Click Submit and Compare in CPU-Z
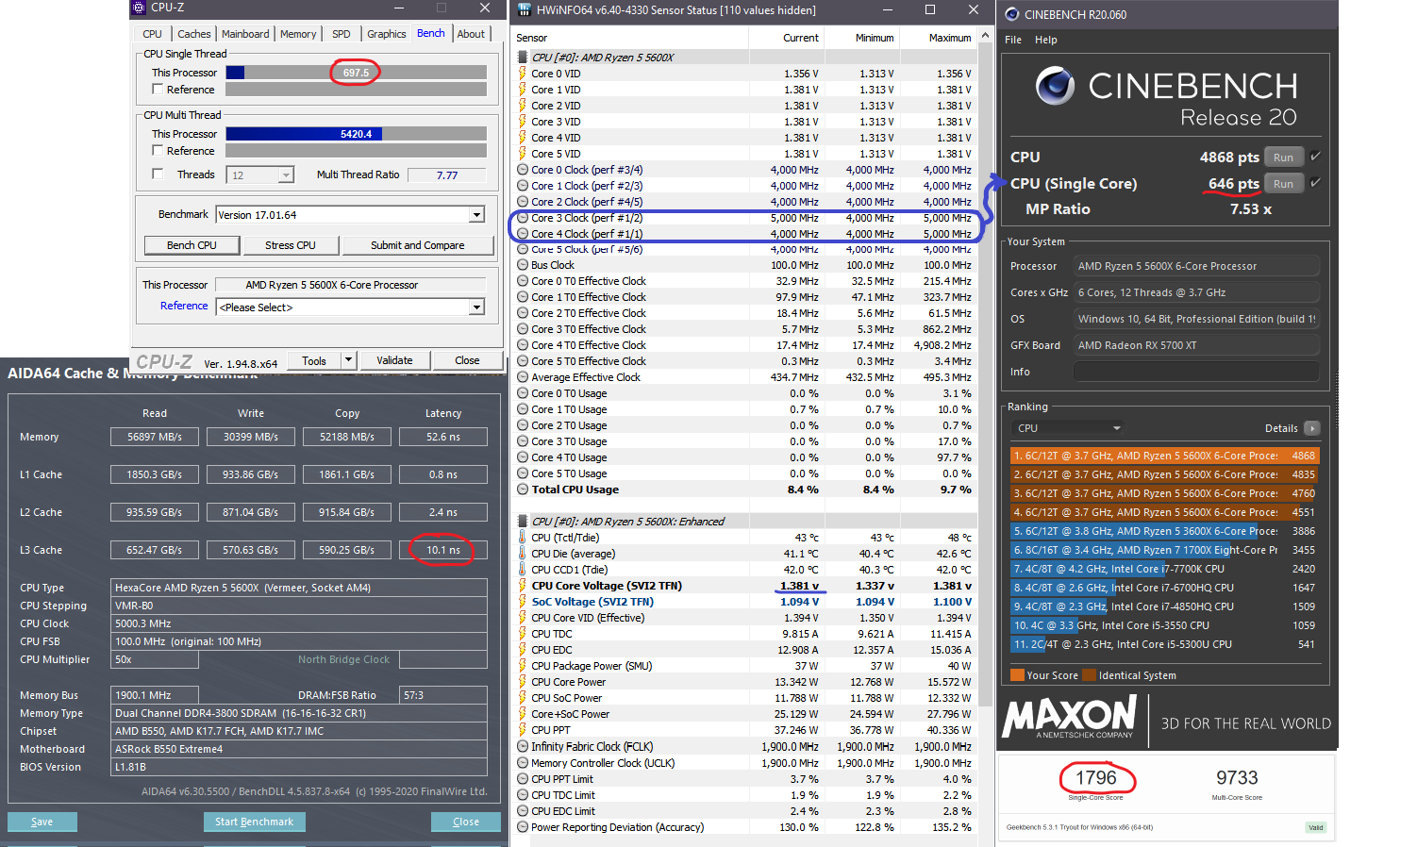The image size is (1417, 847). 417,245
